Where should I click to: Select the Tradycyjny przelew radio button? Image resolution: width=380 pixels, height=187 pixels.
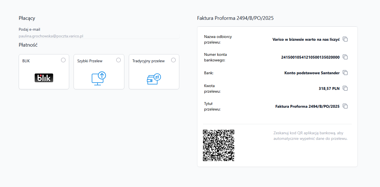[x=173, y=60]
